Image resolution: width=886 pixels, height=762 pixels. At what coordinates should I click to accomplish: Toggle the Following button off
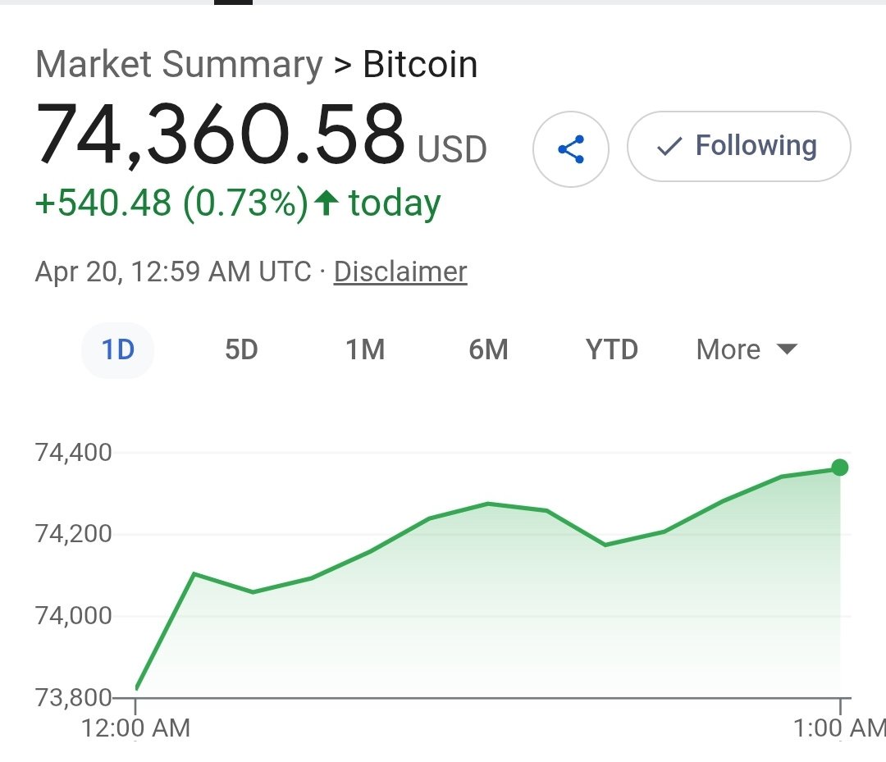738,147
